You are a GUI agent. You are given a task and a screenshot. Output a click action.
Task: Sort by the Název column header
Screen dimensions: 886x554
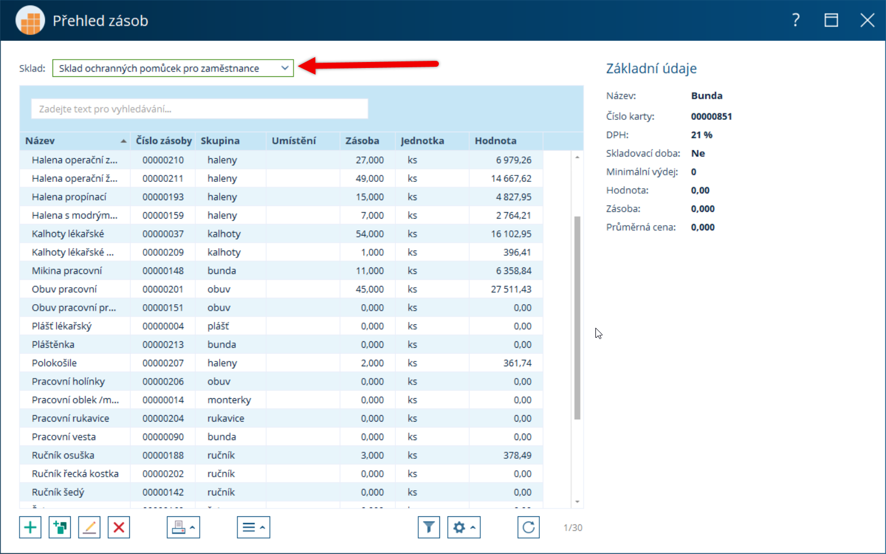point(75,141)
